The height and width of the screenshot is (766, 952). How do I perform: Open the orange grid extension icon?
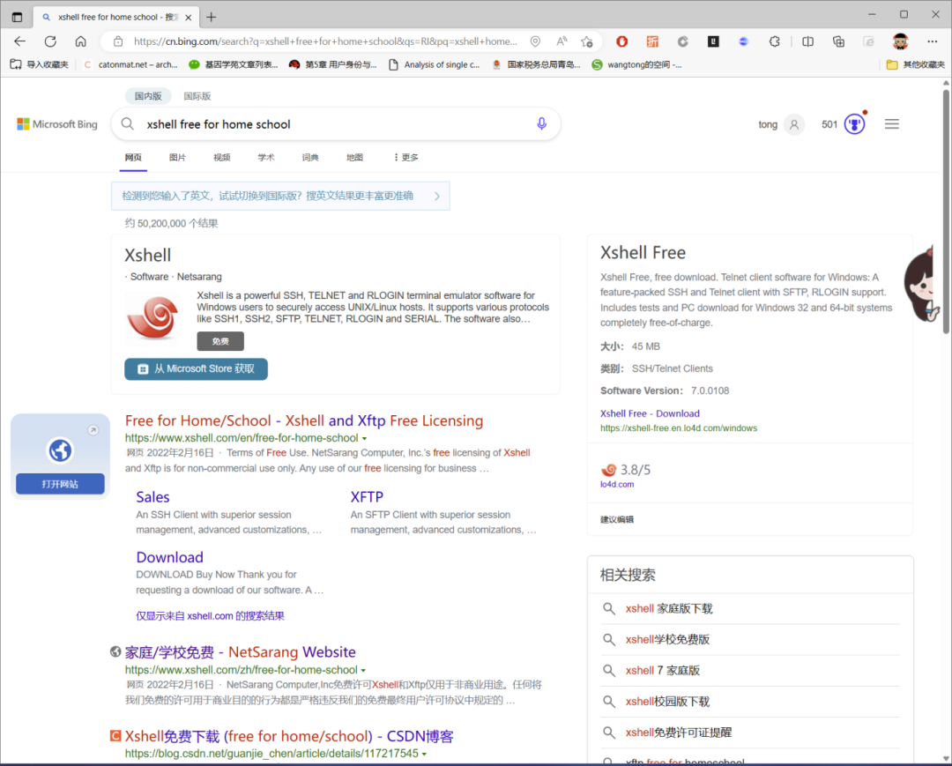652,41
